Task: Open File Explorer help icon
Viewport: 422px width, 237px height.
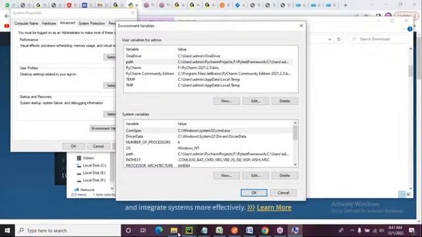Action: pyautogui.click(x=410, y=29)
